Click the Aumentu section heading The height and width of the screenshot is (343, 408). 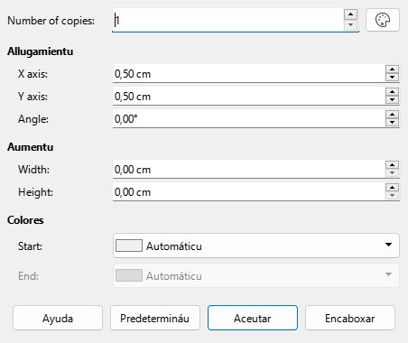pyautogui.click(x=31, y=147)
